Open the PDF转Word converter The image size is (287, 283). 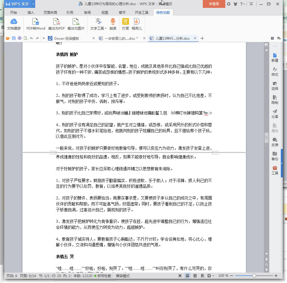[x=36, y=24]
